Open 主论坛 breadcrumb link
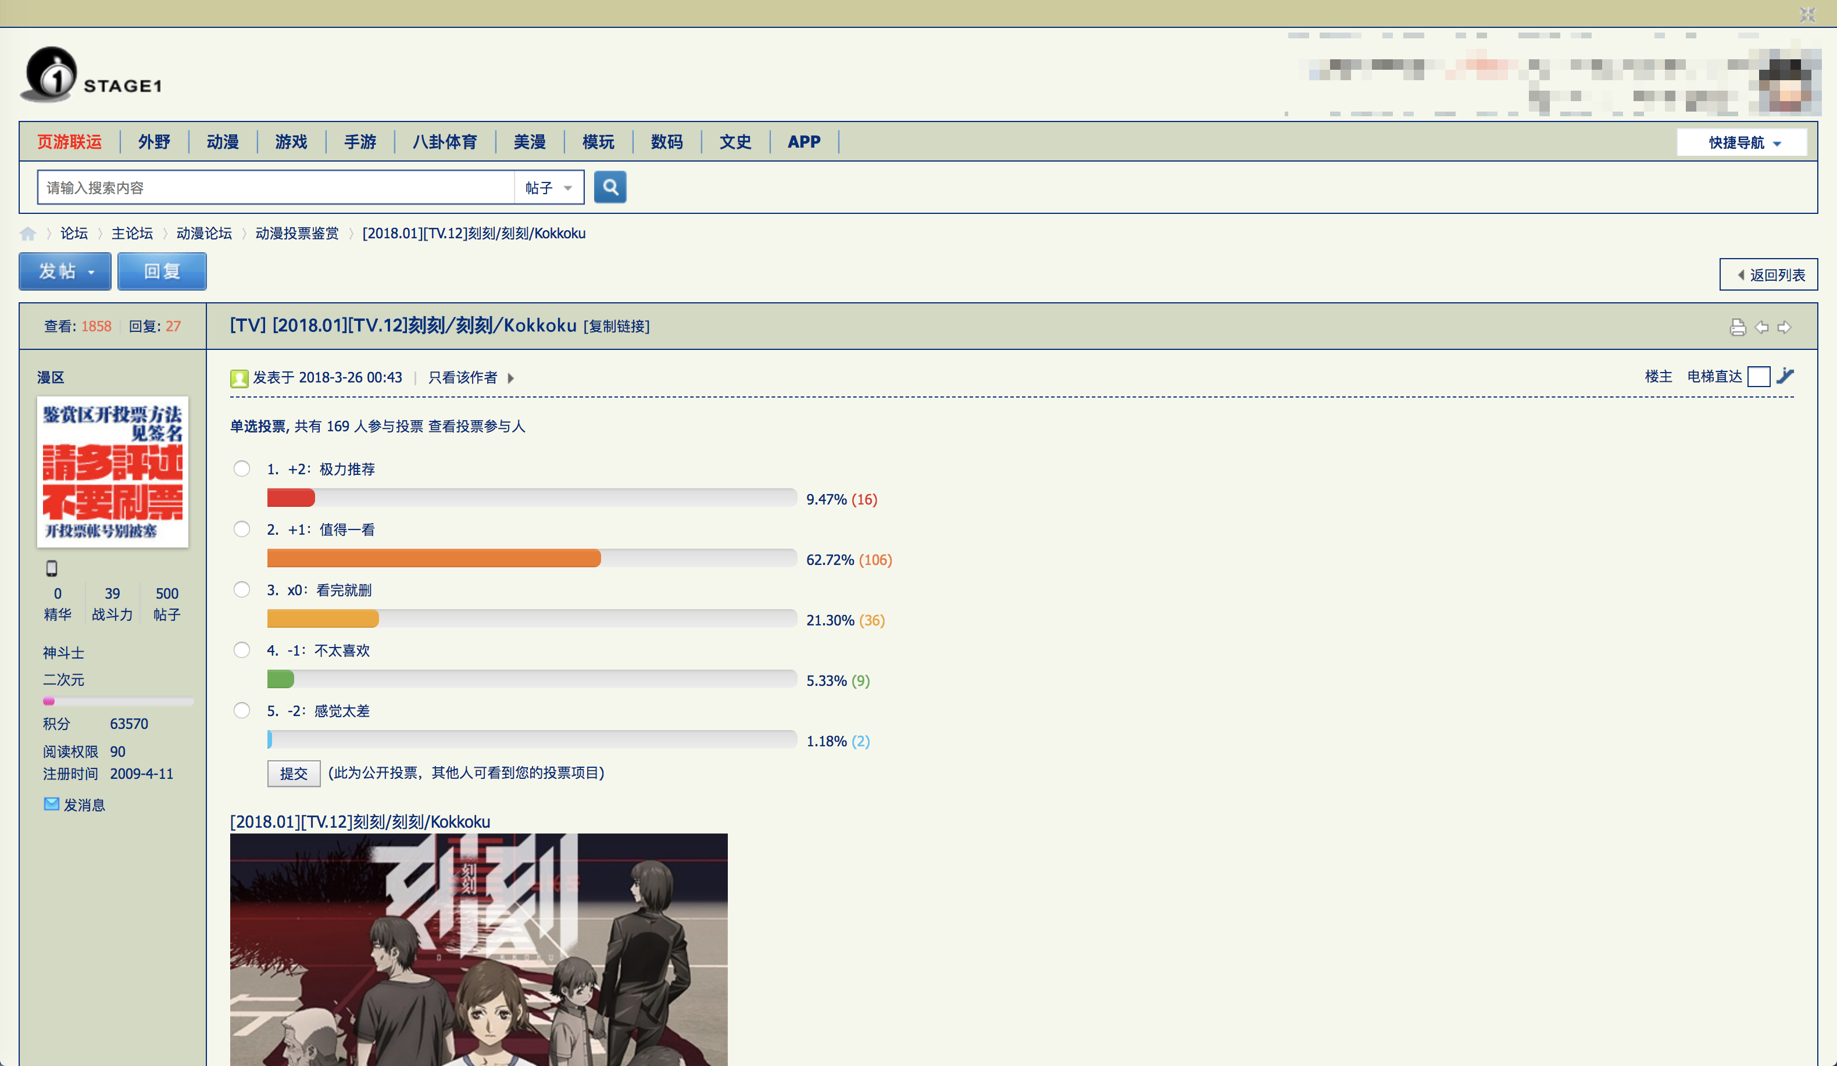 click(x=132, y=233)
